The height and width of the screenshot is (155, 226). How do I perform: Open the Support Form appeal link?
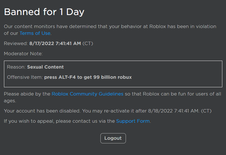tap(133, 121)
